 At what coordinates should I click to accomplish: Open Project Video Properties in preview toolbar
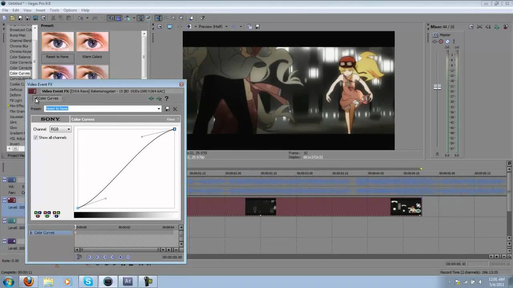160,26
